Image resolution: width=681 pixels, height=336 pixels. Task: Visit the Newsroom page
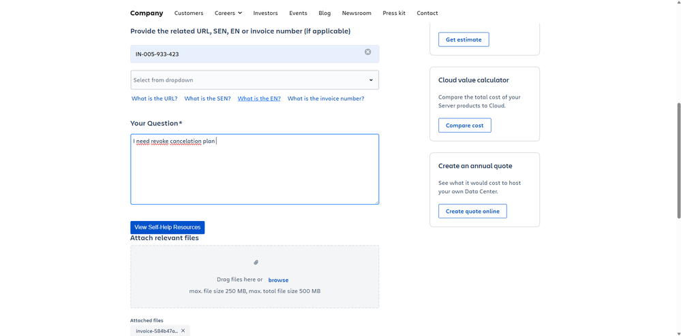click(357, 13)
